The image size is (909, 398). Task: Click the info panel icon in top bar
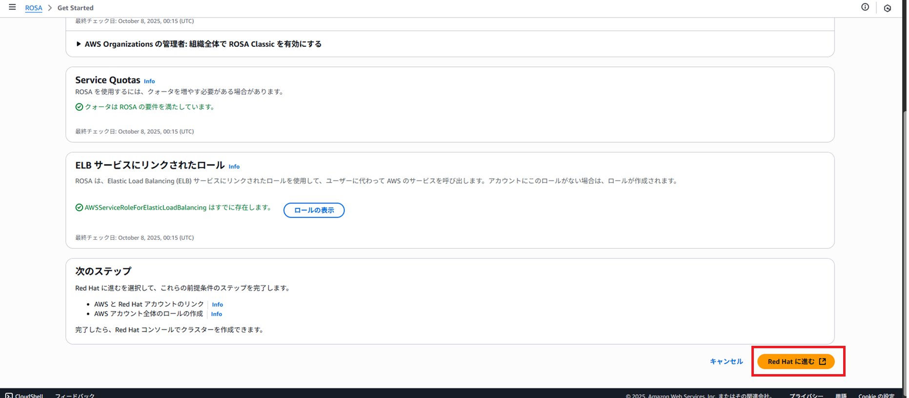[x=865, y=7]
